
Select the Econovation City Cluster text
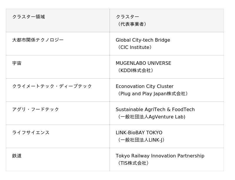point(145,86)
